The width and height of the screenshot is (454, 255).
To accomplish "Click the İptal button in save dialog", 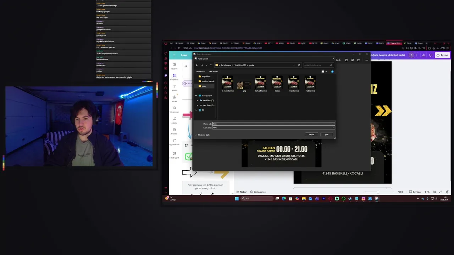I will click(x=326, y=134).
